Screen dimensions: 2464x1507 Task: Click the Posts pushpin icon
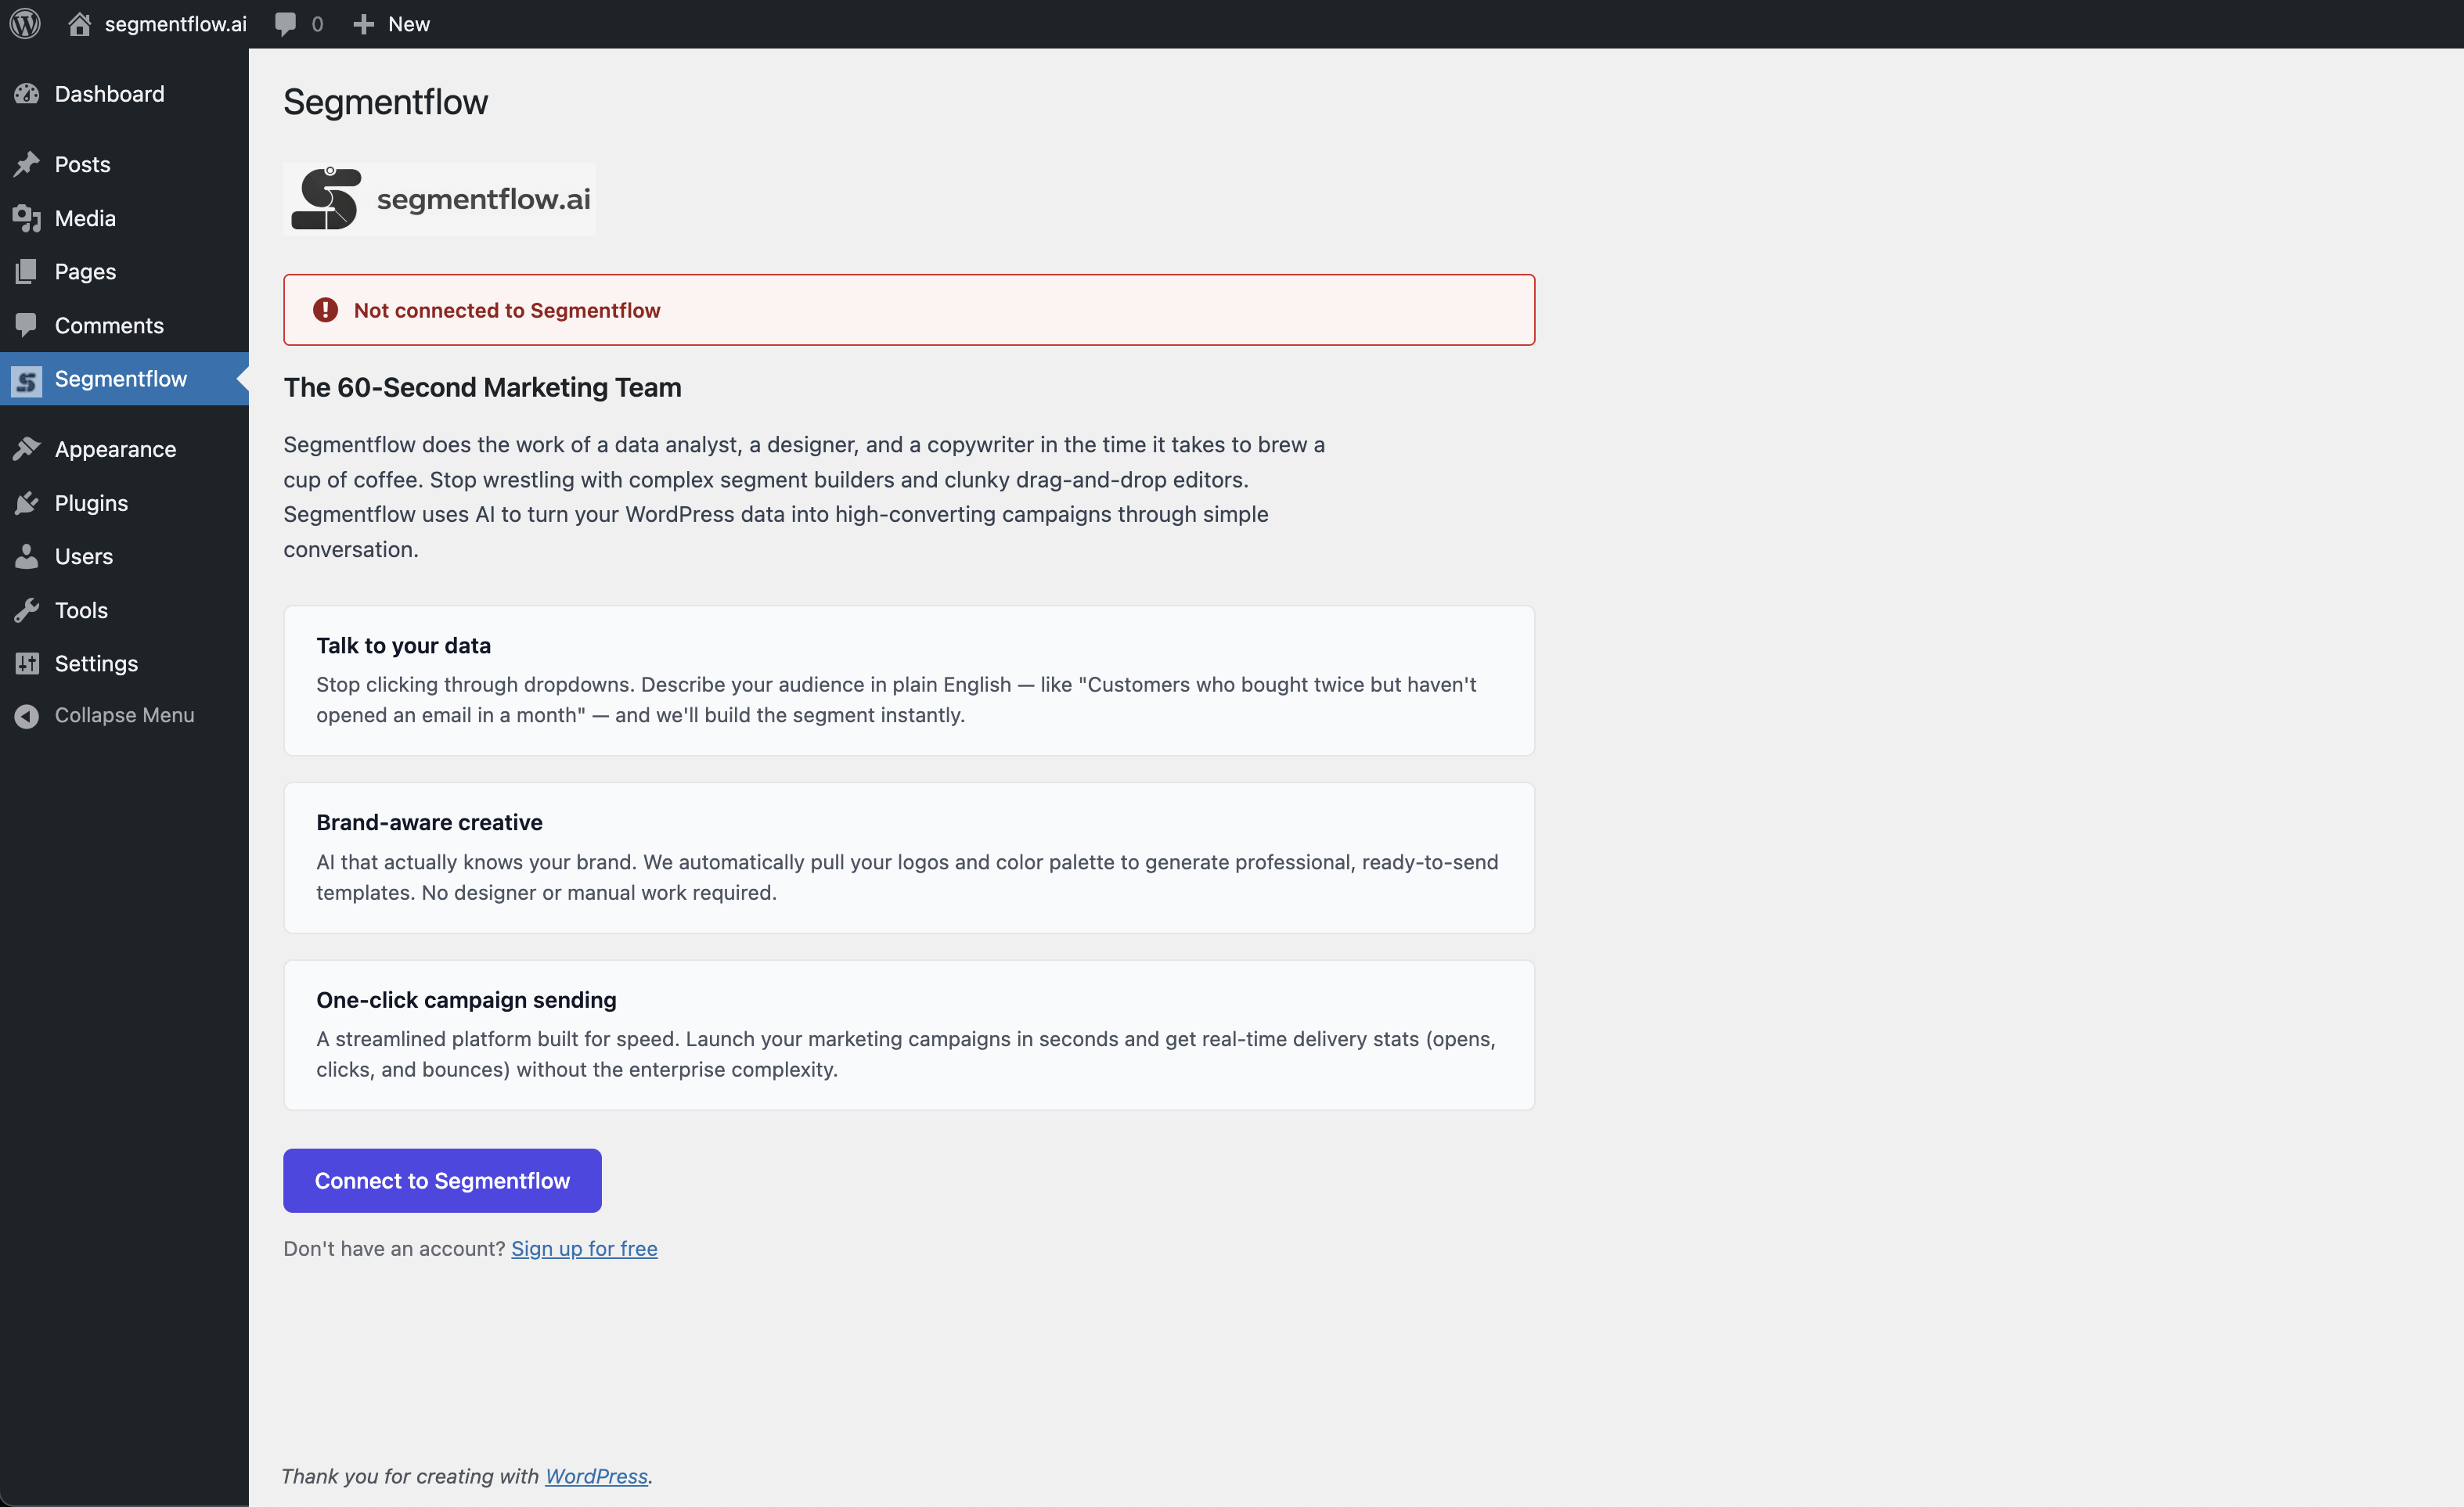[x=27, y=164]
